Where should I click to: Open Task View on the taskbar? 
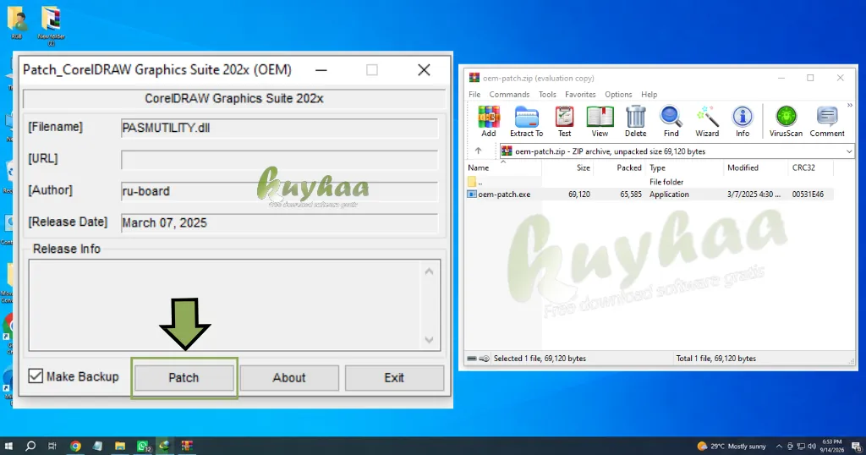pos(52,447)
